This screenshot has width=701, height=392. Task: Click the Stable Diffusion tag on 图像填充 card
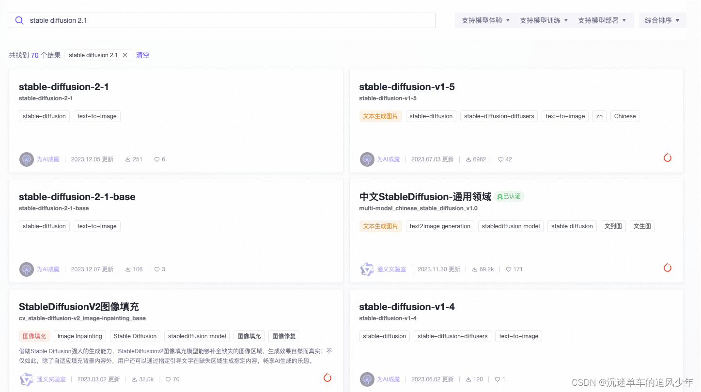point(135,336)
